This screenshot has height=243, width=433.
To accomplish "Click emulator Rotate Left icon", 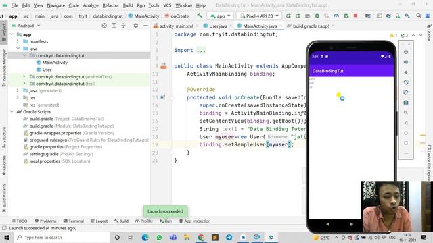I will coord(406,82).
